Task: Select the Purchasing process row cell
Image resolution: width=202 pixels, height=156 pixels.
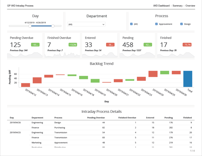Action: tap(60, 128)
